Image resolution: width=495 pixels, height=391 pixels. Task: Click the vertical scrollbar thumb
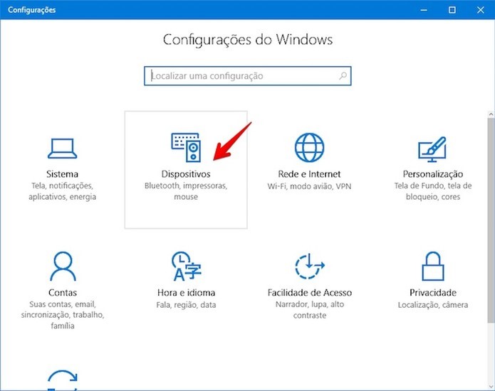491,220
